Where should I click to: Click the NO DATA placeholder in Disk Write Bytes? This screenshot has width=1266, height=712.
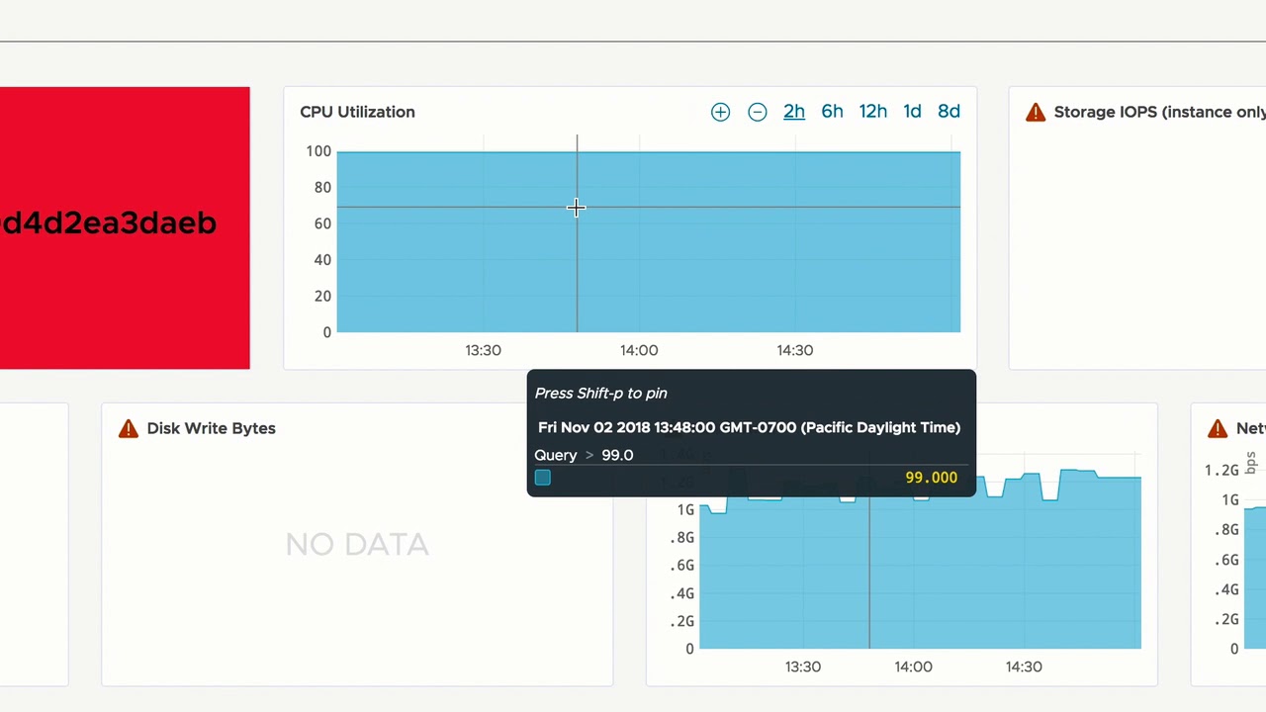[357, 544]
